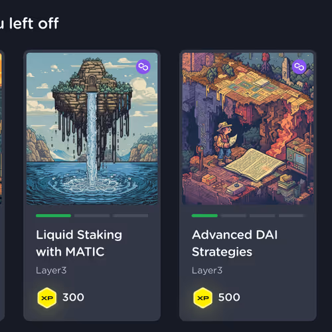Click the Polygon chain icon on Liquid Staking card
Viewport: 332px width, 332px height.
[x=143, y=66]
